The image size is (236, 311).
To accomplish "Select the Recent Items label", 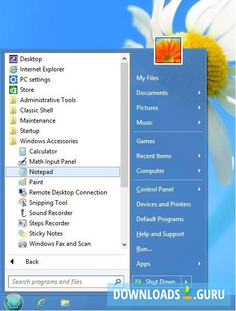I will coord(154,156).
